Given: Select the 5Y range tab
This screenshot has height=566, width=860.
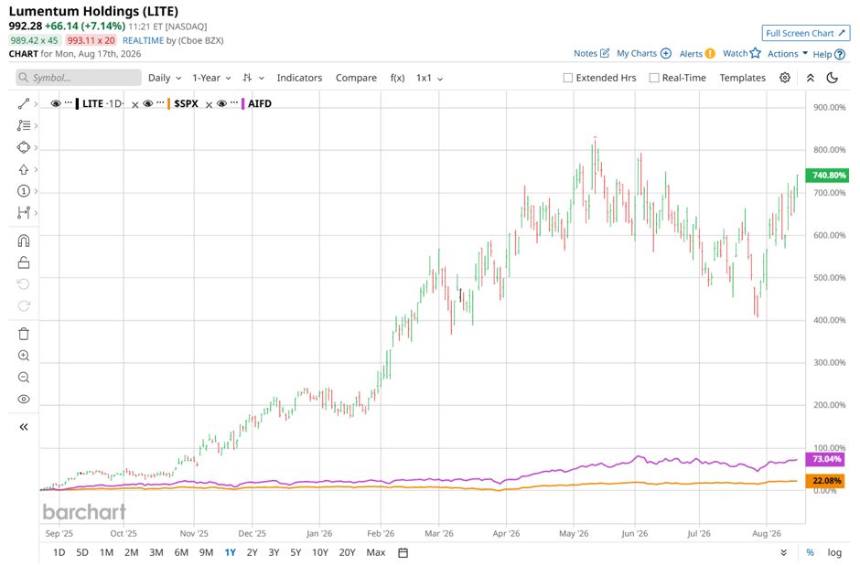Looking at the screenshot, I should coord(296,552).
